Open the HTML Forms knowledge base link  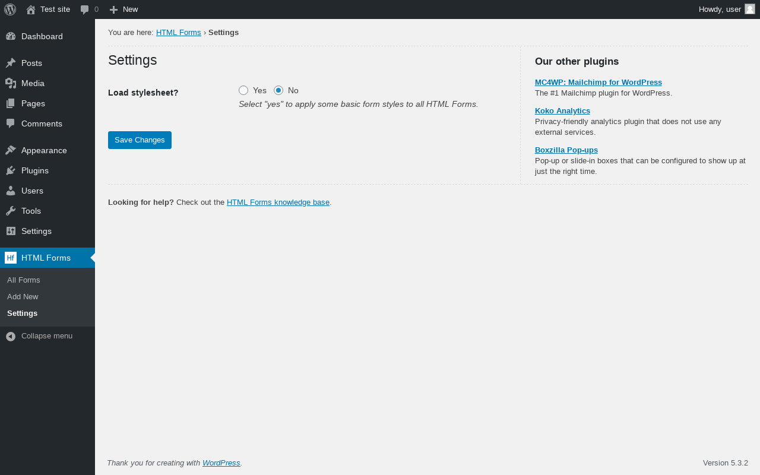pyautogui.click(x=278, y=202)
